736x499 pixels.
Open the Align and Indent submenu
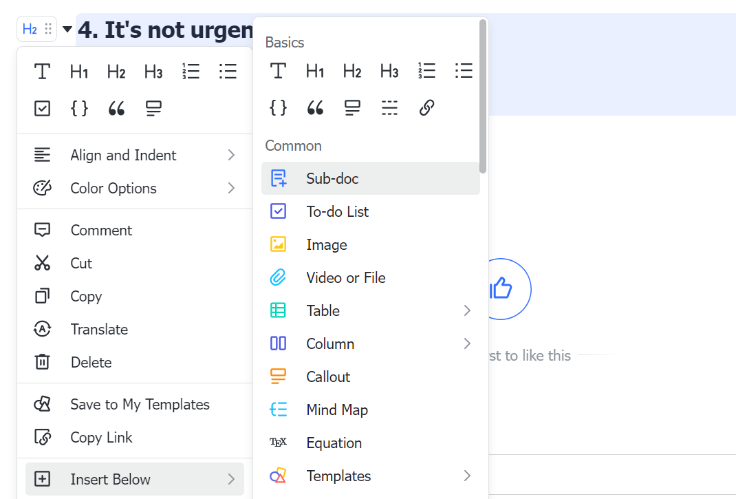(122, 155)
